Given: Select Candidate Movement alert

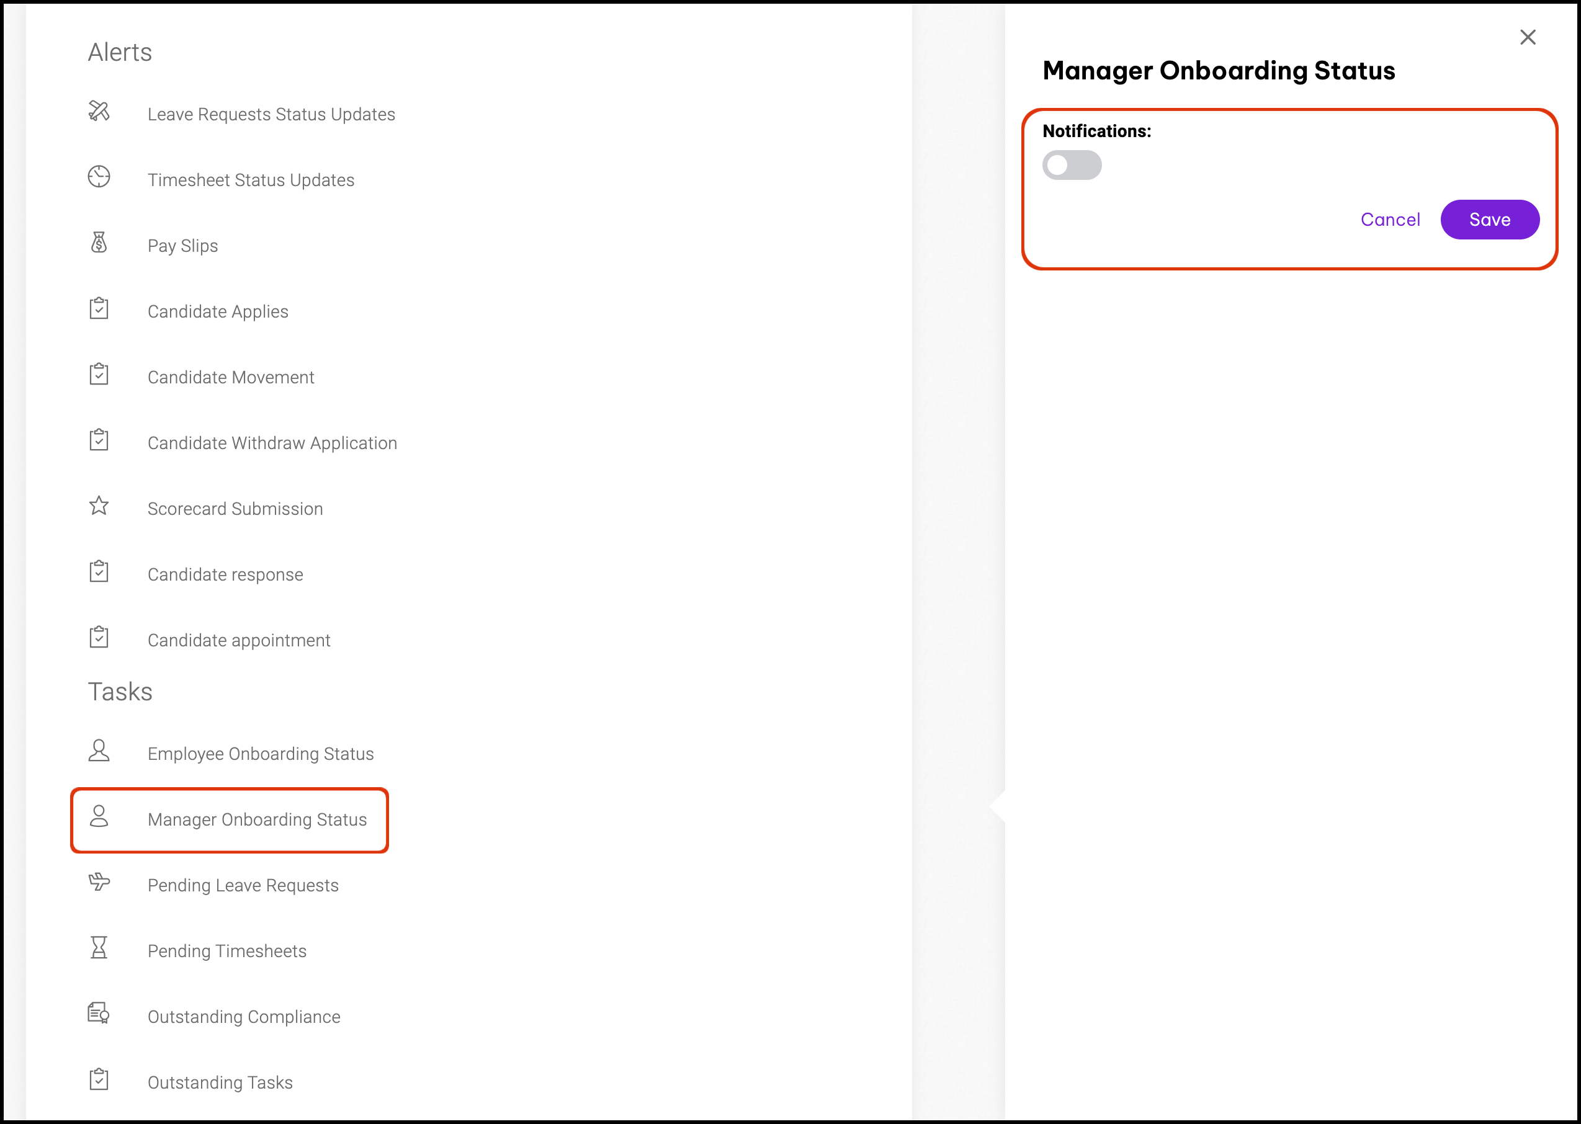Looking at the screenshot, I should click(x=230, y=377).
